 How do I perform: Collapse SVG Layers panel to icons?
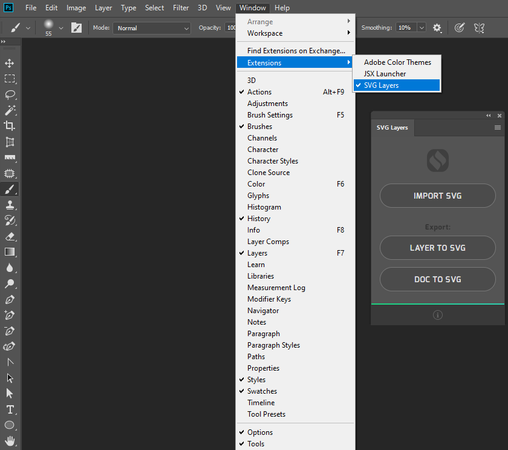pyautogui.click(x=488, y=116)
